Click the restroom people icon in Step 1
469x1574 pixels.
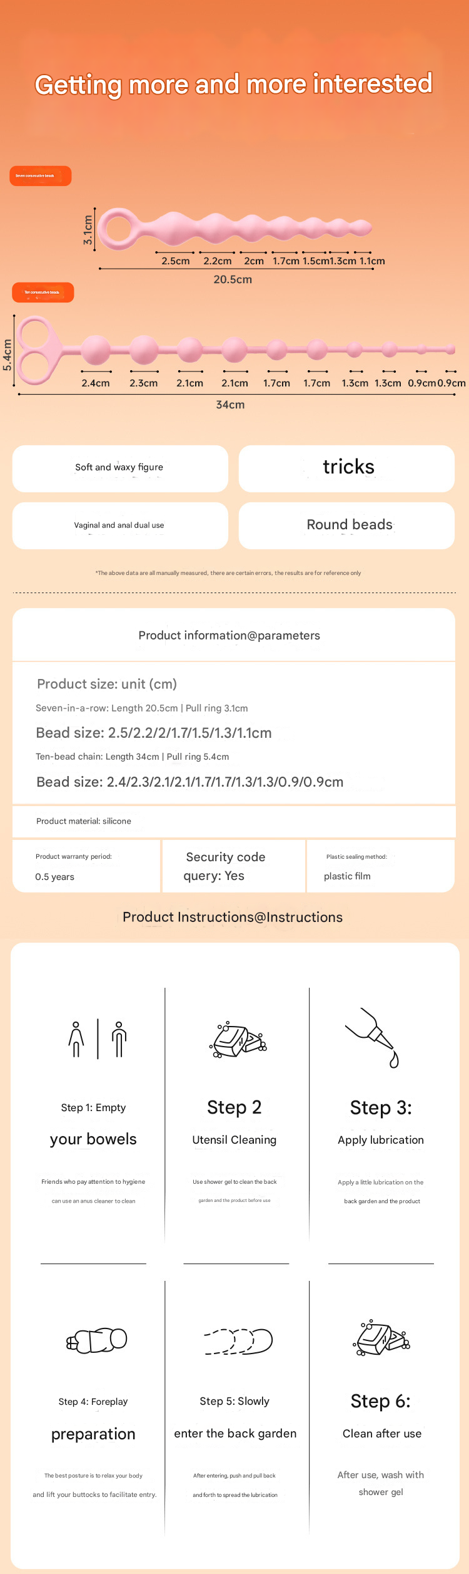tap(98, 1039)
